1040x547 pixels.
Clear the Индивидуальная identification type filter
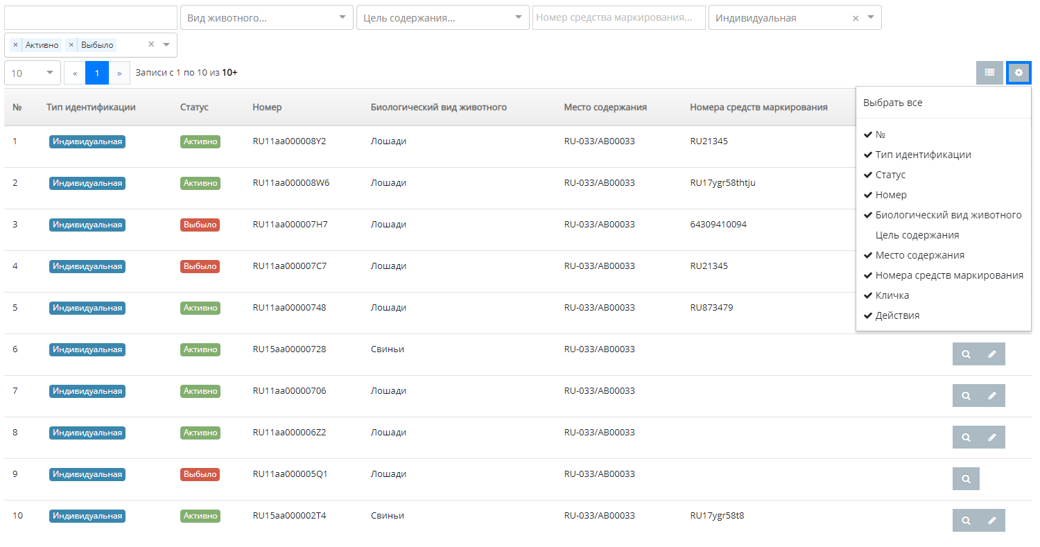856,19
